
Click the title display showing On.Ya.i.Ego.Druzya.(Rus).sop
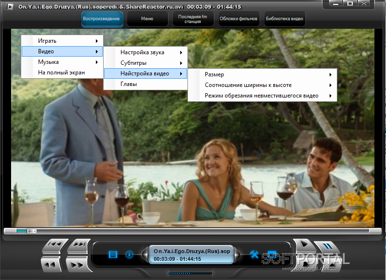coord(192,251)
